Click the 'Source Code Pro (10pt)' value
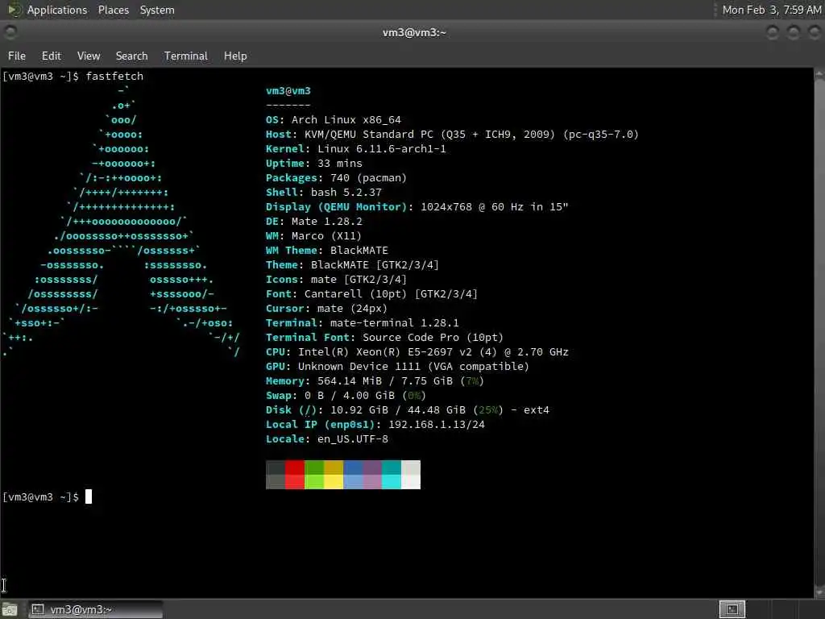The image size is (825, 619). point(433,338)
